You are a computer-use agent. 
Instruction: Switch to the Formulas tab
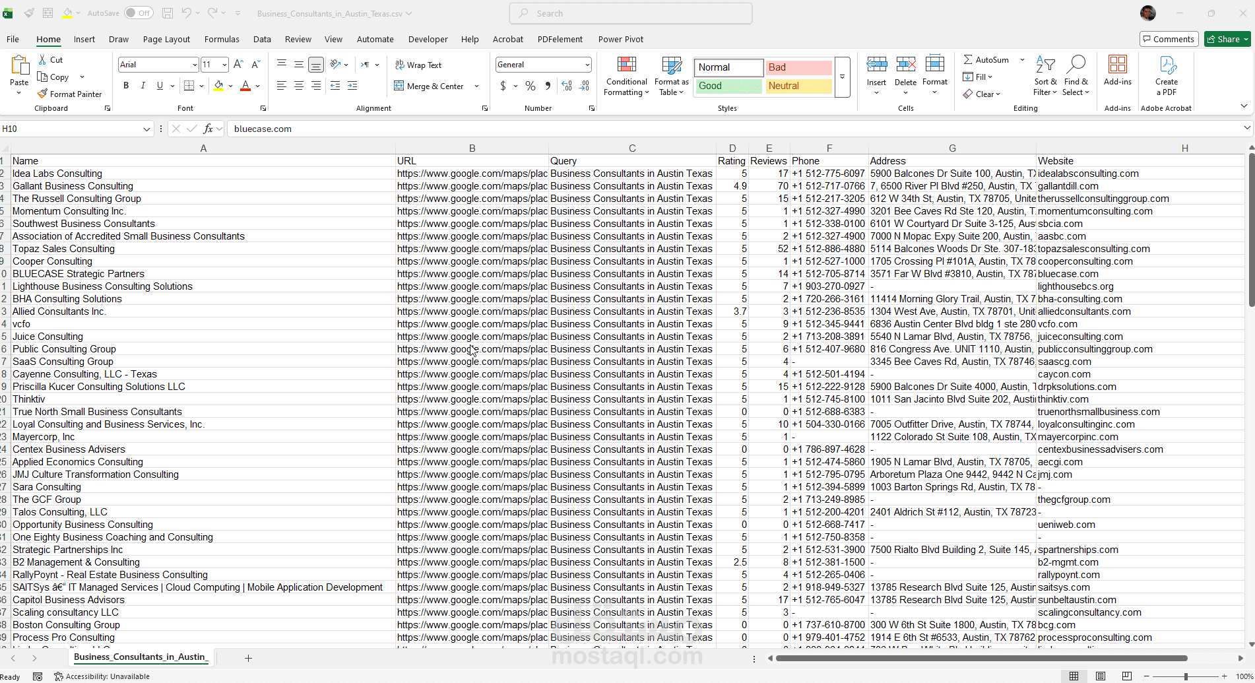click(222, 39)
